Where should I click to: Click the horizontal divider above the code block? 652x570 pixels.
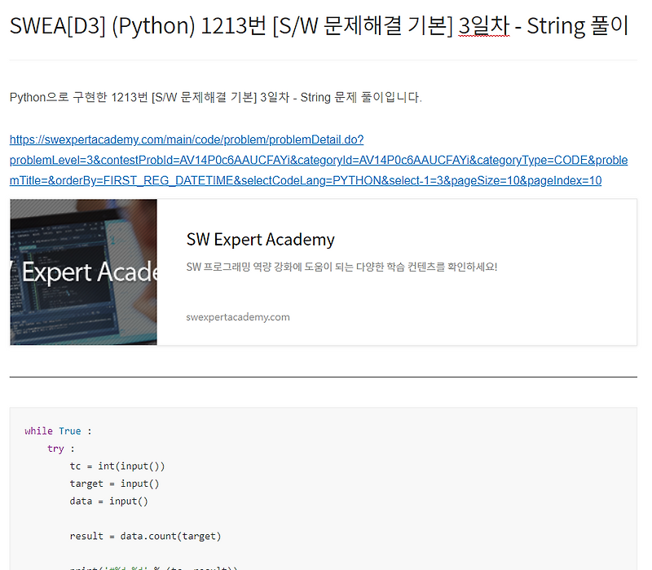(x=323, y=377)
